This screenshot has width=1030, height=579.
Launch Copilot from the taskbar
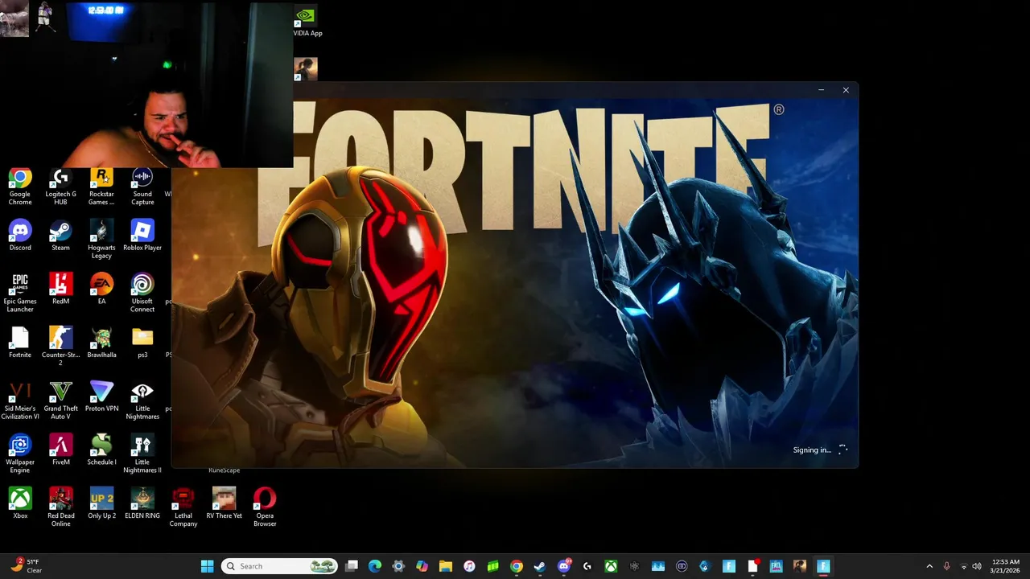[x=422, y=566]
